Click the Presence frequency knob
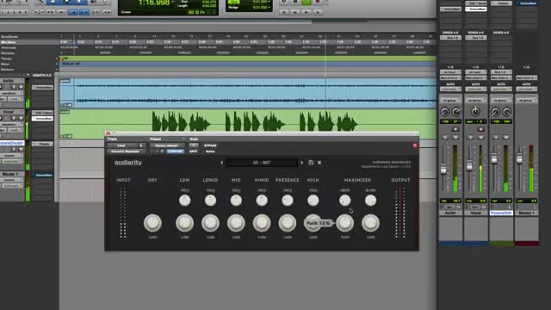 tap(288, 201)
